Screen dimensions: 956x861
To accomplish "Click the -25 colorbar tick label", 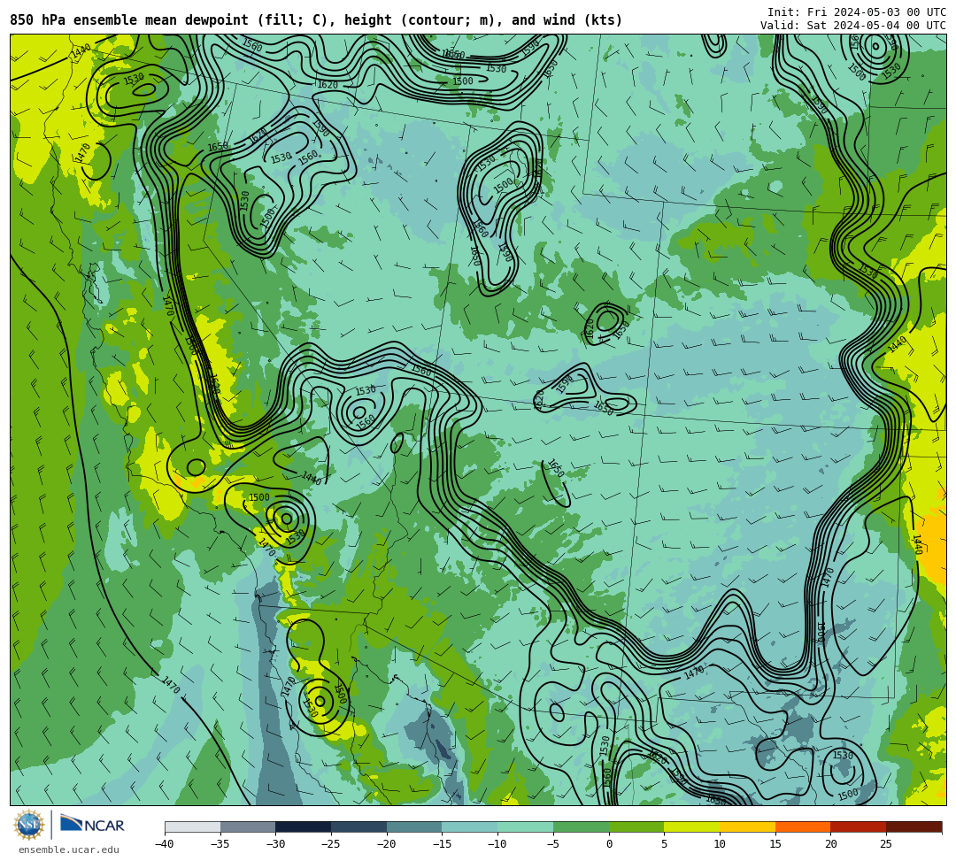I will click(331, 844).
